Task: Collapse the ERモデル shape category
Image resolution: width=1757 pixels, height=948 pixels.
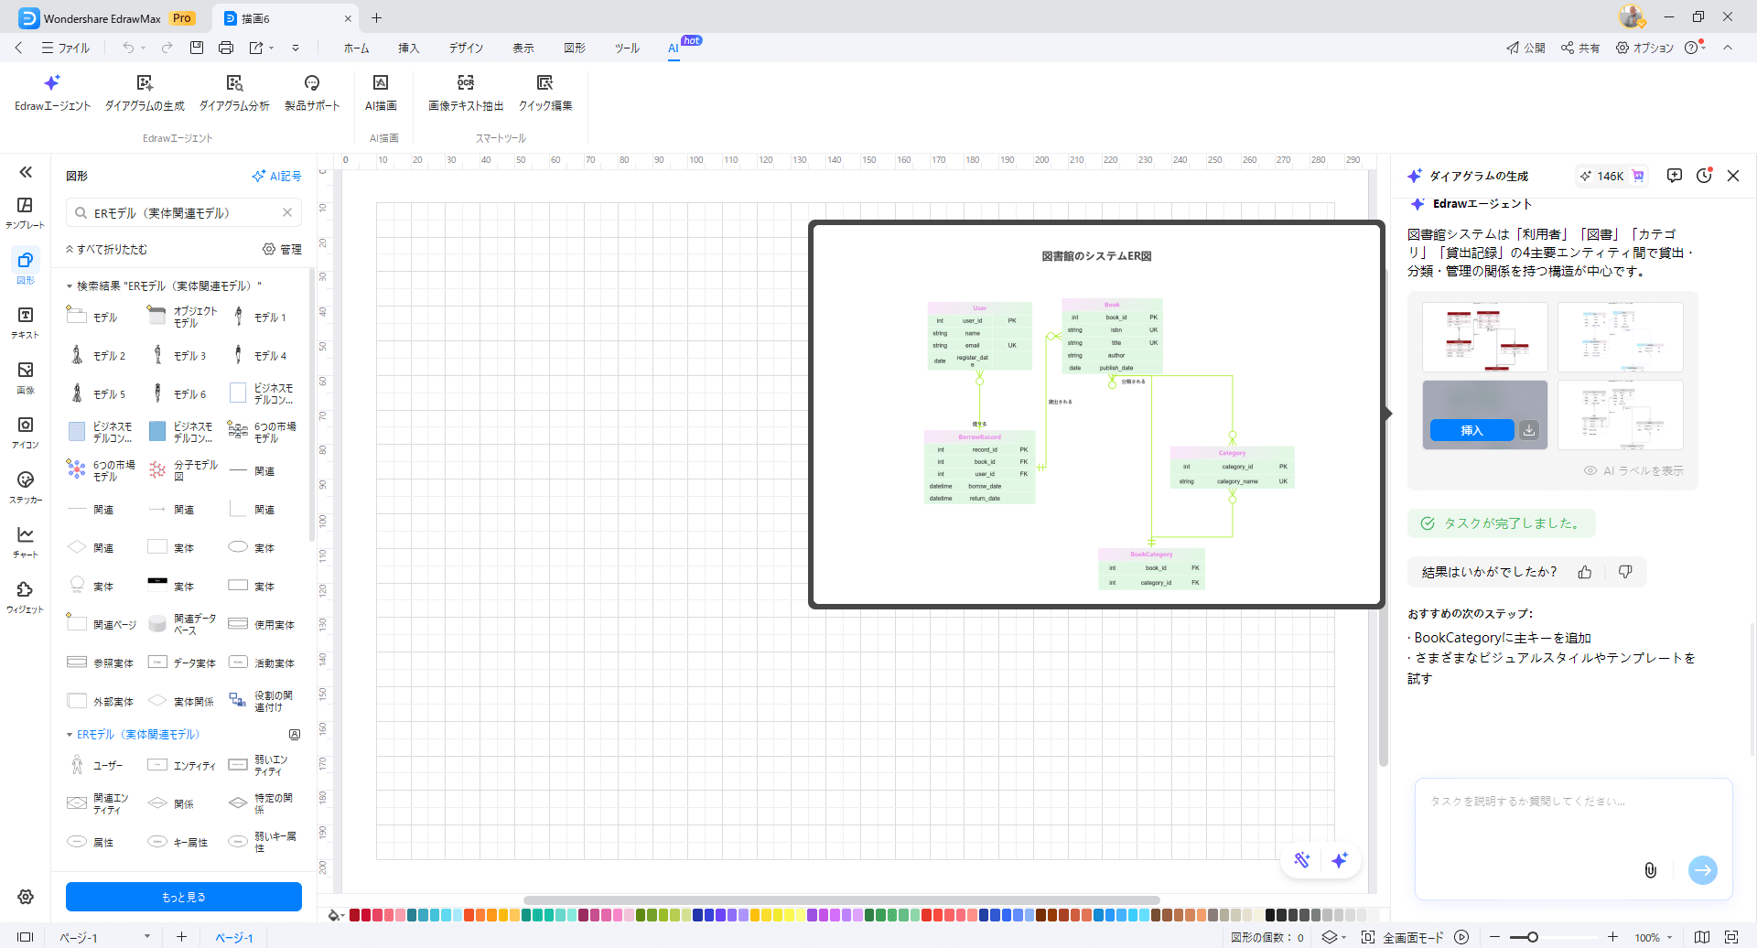Action: coord(70,735)
